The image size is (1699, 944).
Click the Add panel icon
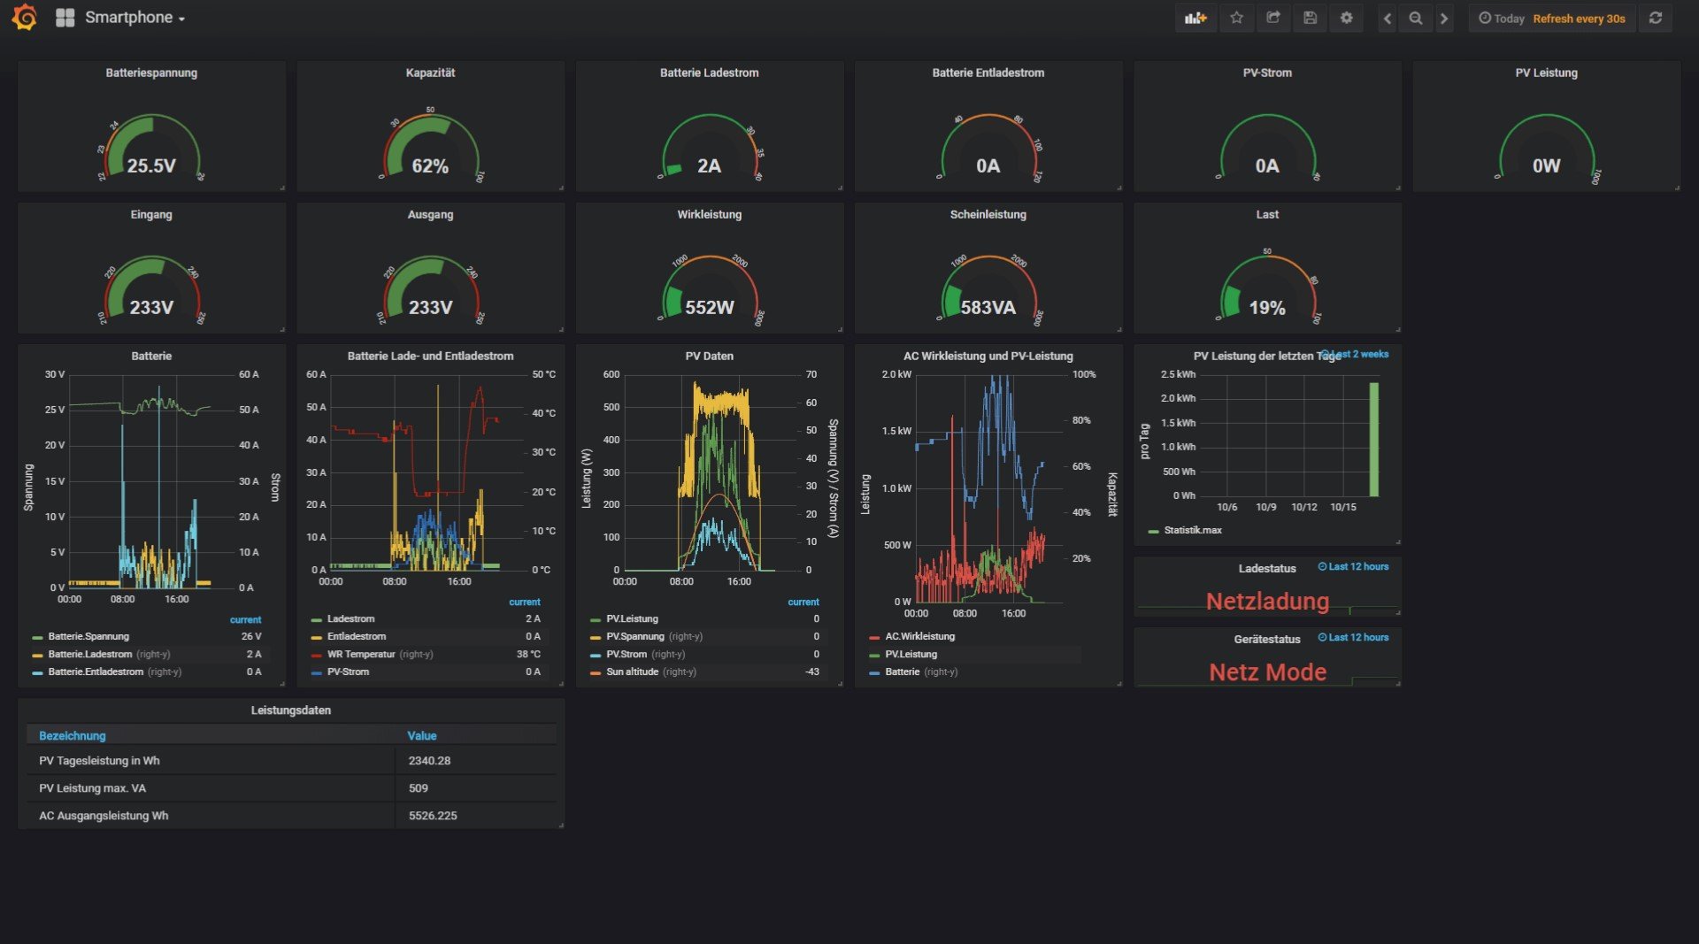(x=1195, y=18)
